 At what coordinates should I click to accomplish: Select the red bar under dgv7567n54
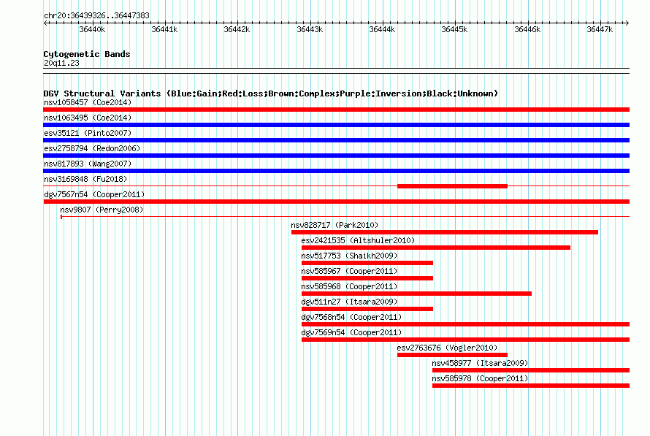point(336,202)
